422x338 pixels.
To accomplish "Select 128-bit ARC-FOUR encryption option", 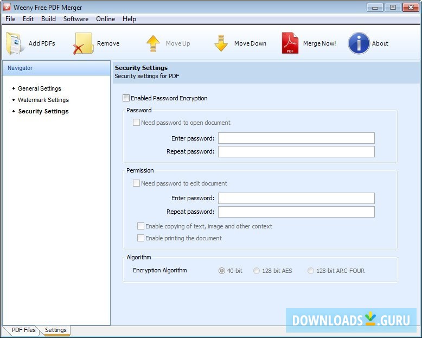I will point(311,271).
